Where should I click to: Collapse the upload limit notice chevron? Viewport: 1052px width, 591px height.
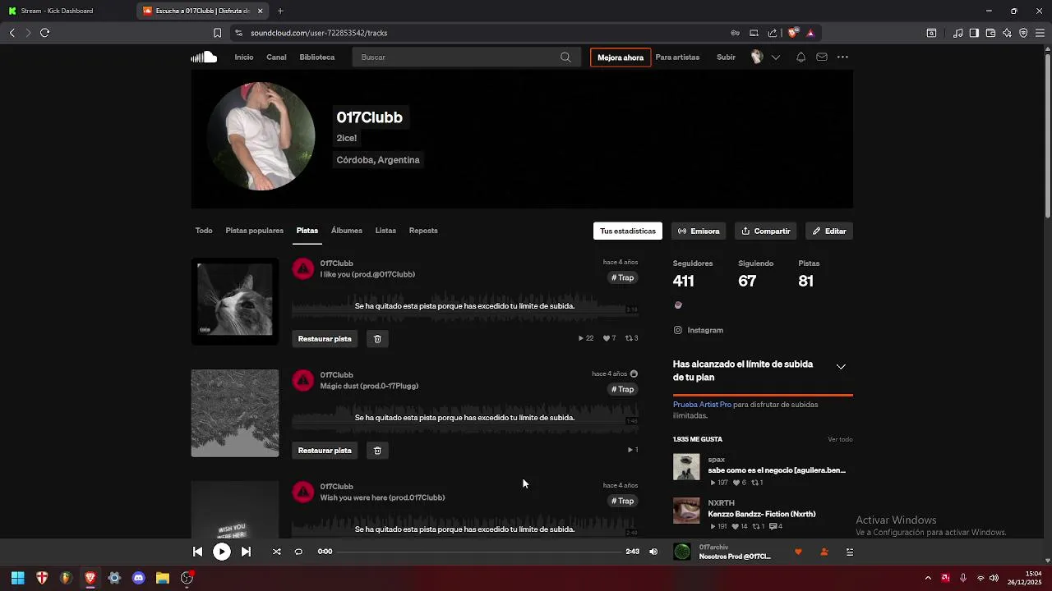pyautogui.click(x=841, y=367)
